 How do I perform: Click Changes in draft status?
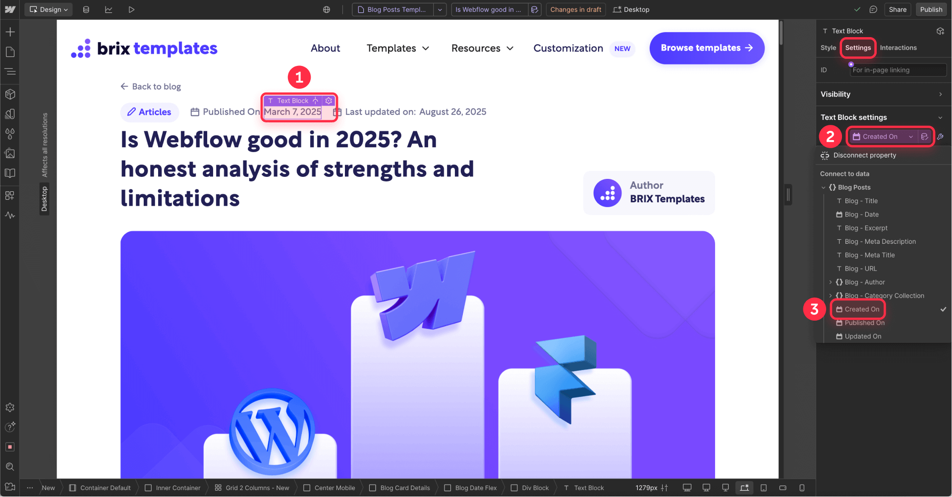click(576, 9)
